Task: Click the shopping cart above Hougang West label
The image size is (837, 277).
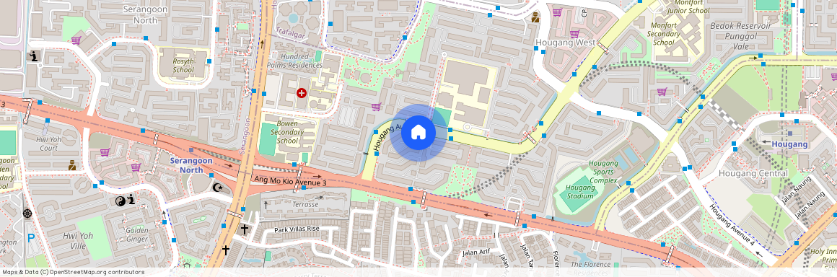Action: [x=574, y=34]
